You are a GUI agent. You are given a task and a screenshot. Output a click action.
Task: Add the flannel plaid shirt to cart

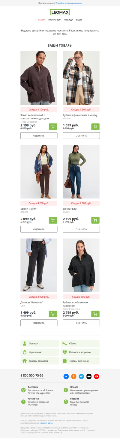tap(95, 127)
